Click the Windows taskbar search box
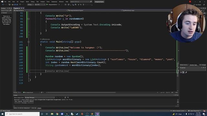This screenshot has height=116, width=207. pyautogui.click(x=22, y=114)
